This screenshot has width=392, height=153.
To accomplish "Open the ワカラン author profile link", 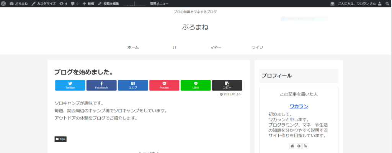I will click(x=299, y=107).
